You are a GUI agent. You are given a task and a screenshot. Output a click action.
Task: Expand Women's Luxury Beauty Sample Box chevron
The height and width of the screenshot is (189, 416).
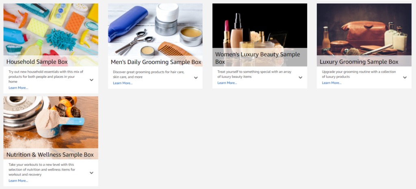[x=300, y=77]
